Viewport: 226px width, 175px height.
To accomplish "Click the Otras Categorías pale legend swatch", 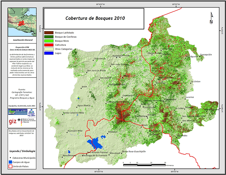I will (49, 49).
